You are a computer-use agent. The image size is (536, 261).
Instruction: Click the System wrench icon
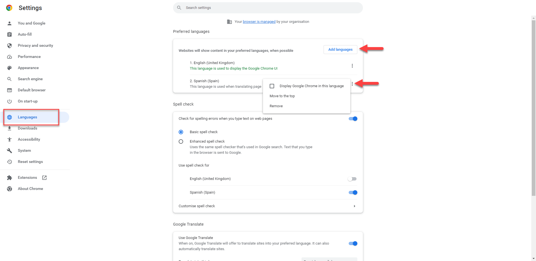coord(9,150)
